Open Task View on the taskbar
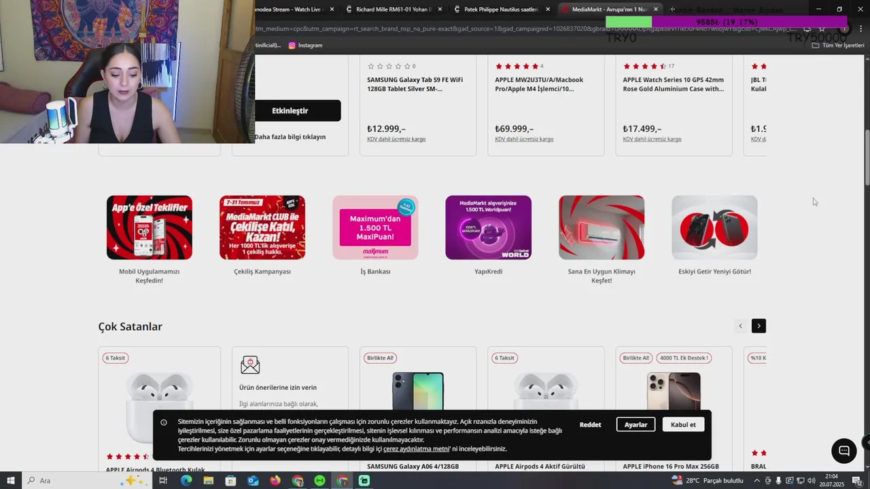The image size is (870, 489). point(163,480)
